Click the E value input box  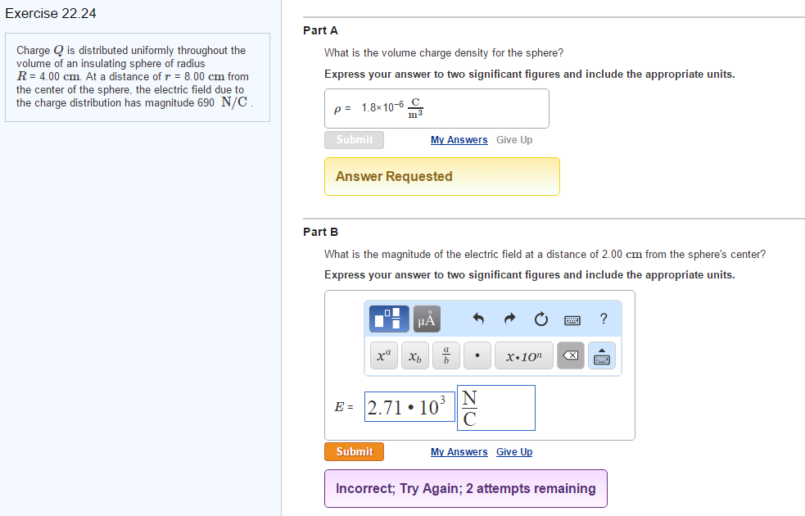coord(409,406)
